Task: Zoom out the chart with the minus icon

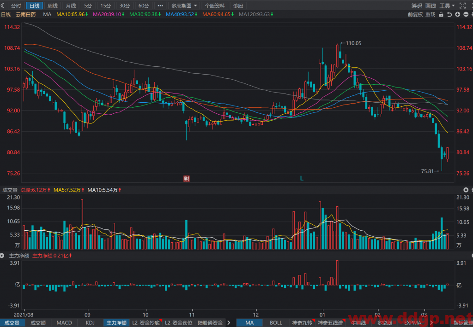Action: pyautogui.click(x=466, y=14)
